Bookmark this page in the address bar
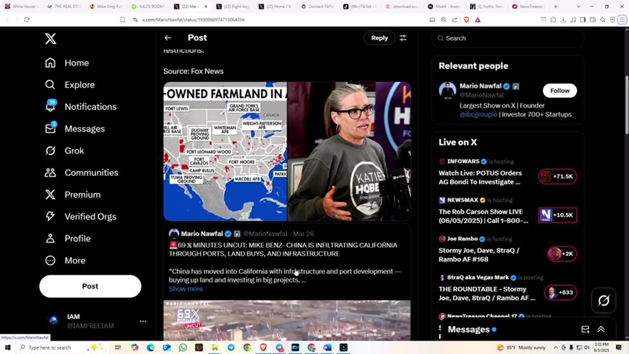This screenshot has height=354, width=629. pos(122,20)
